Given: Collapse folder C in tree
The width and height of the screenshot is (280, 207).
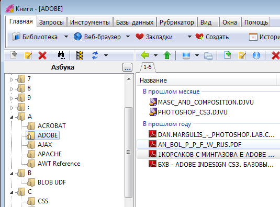Looking at the screenshot, I should [12, 192].
